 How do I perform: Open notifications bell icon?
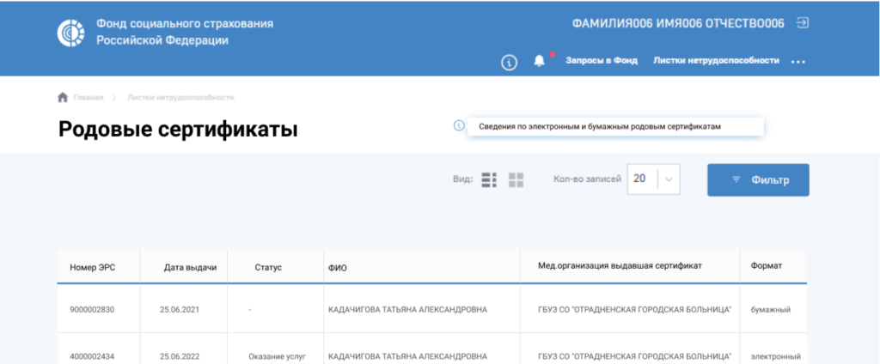tap(539, 61)
